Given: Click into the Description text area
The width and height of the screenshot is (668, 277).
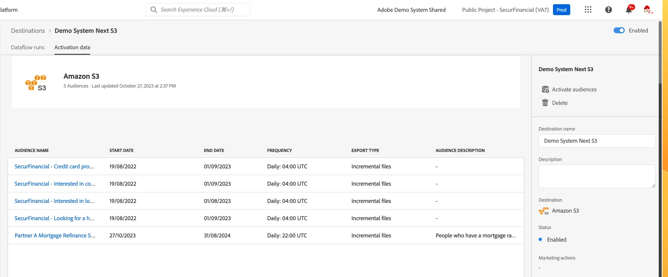Looking at the screenshot, I should pos(597,176).
